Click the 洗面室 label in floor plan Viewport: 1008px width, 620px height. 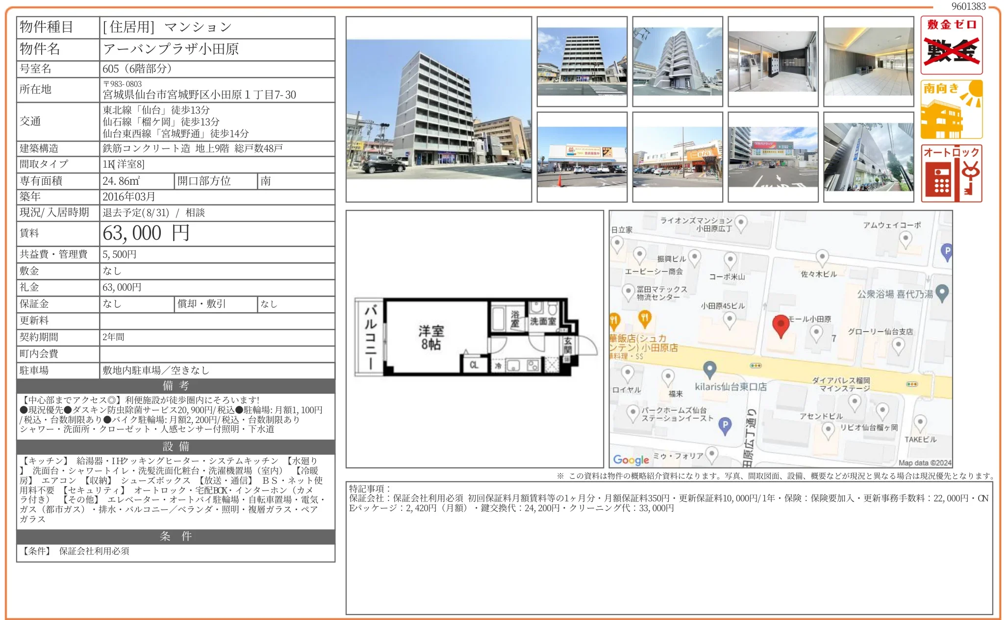click(543, 322)
